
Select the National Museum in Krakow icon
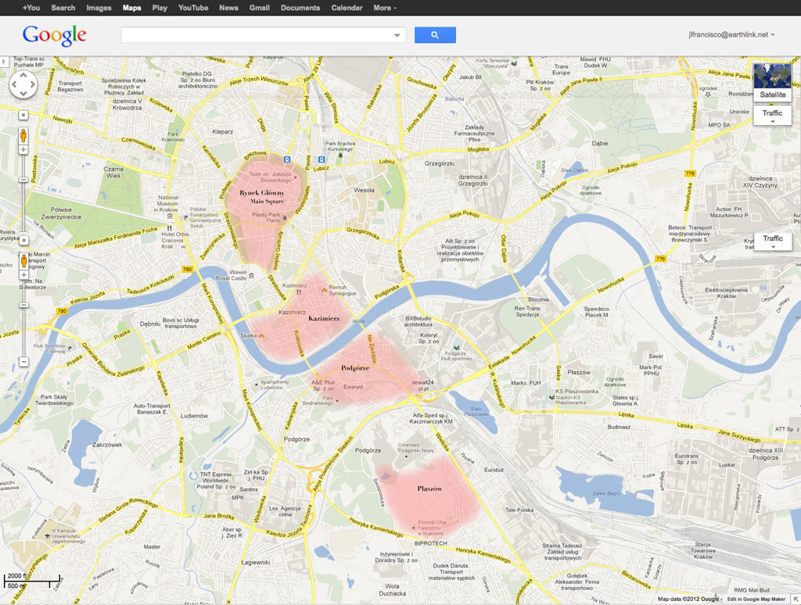point(170,216)
